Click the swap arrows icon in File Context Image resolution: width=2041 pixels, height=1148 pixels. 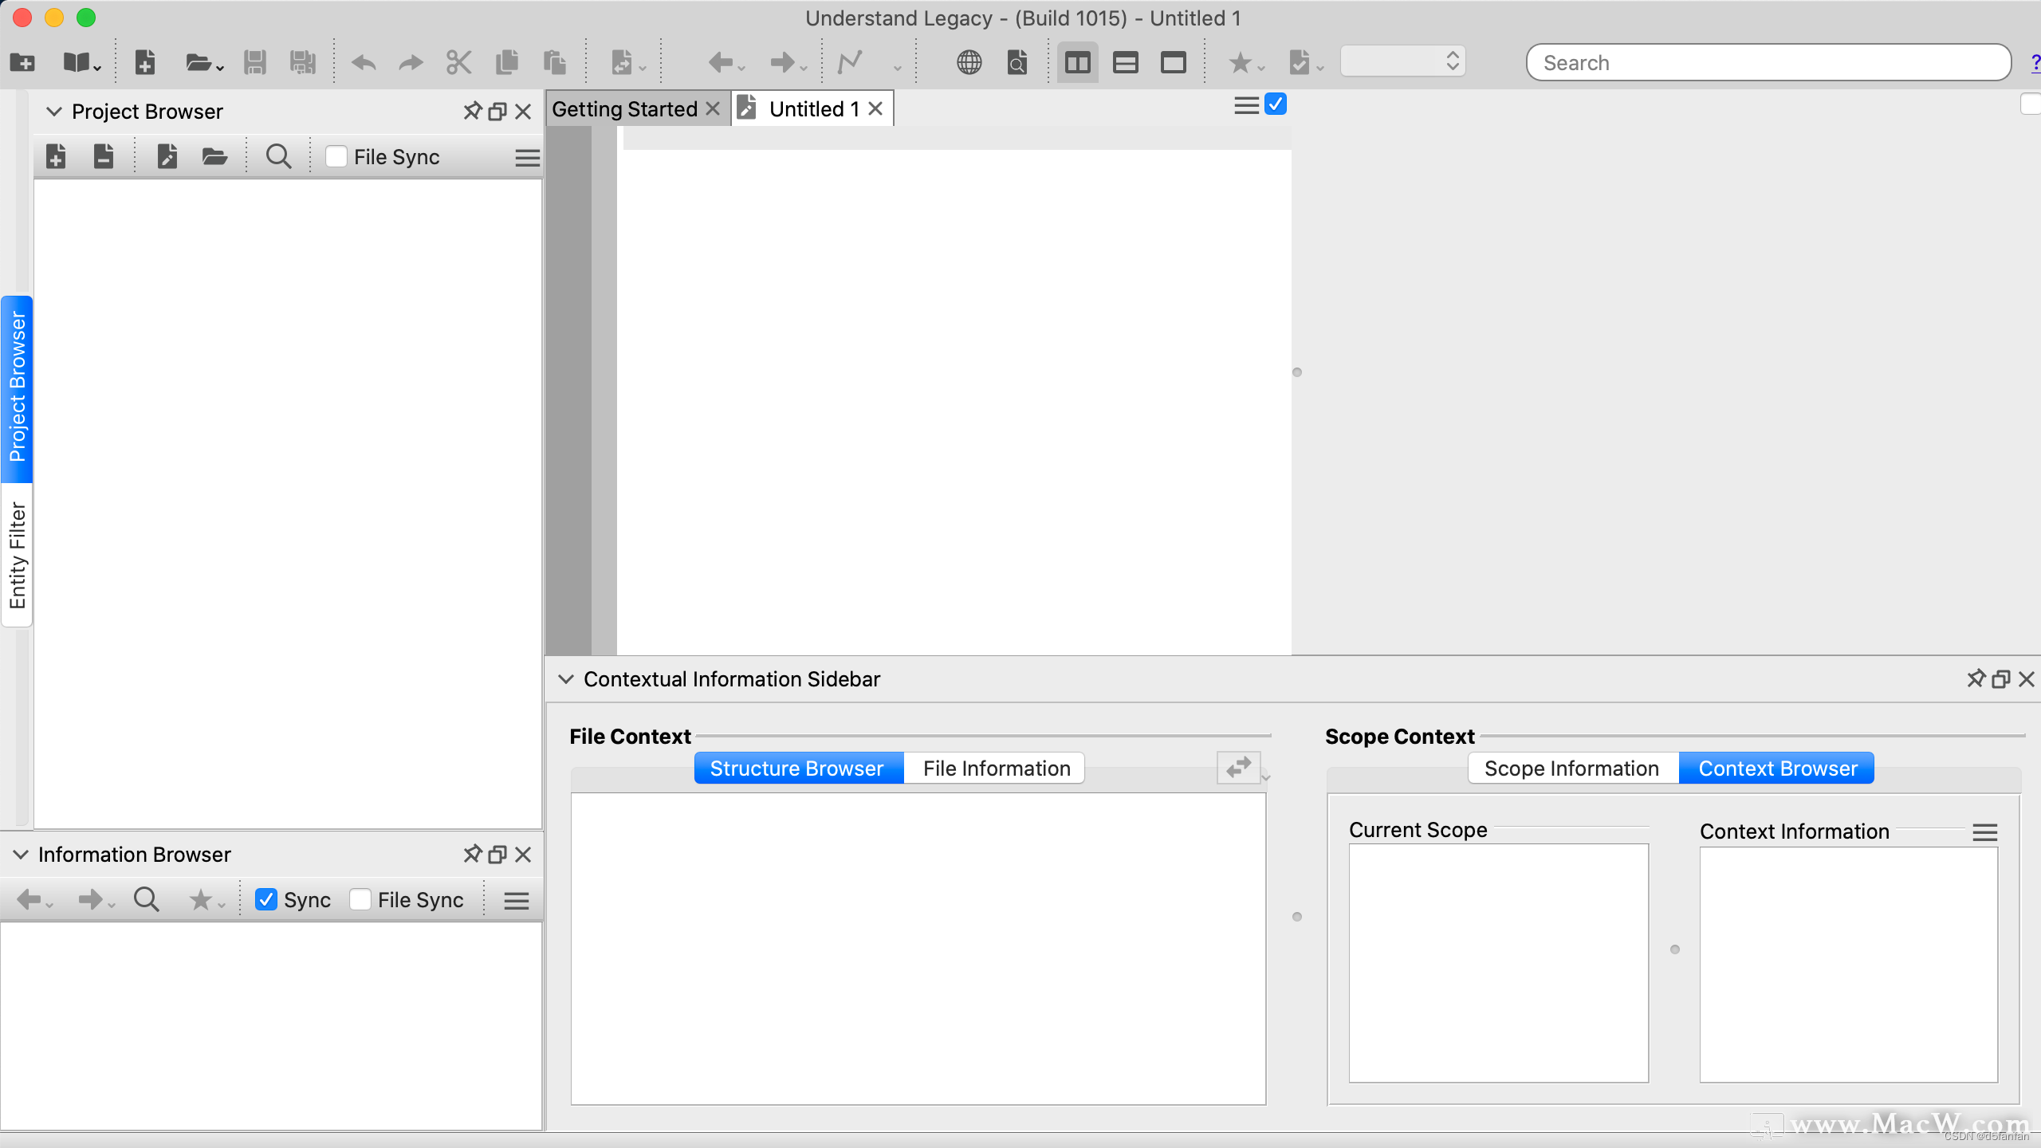(x=1238, y=767)
